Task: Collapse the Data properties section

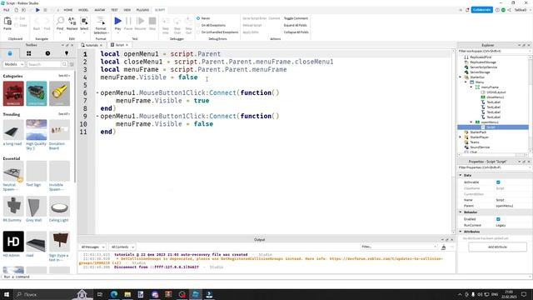Action: click(461, 175)
